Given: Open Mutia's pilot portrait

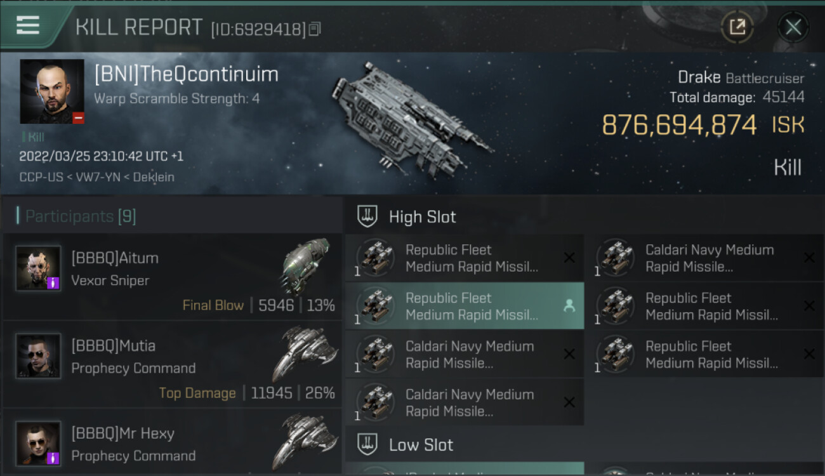Looking at the screenshot, I should 39,356.
